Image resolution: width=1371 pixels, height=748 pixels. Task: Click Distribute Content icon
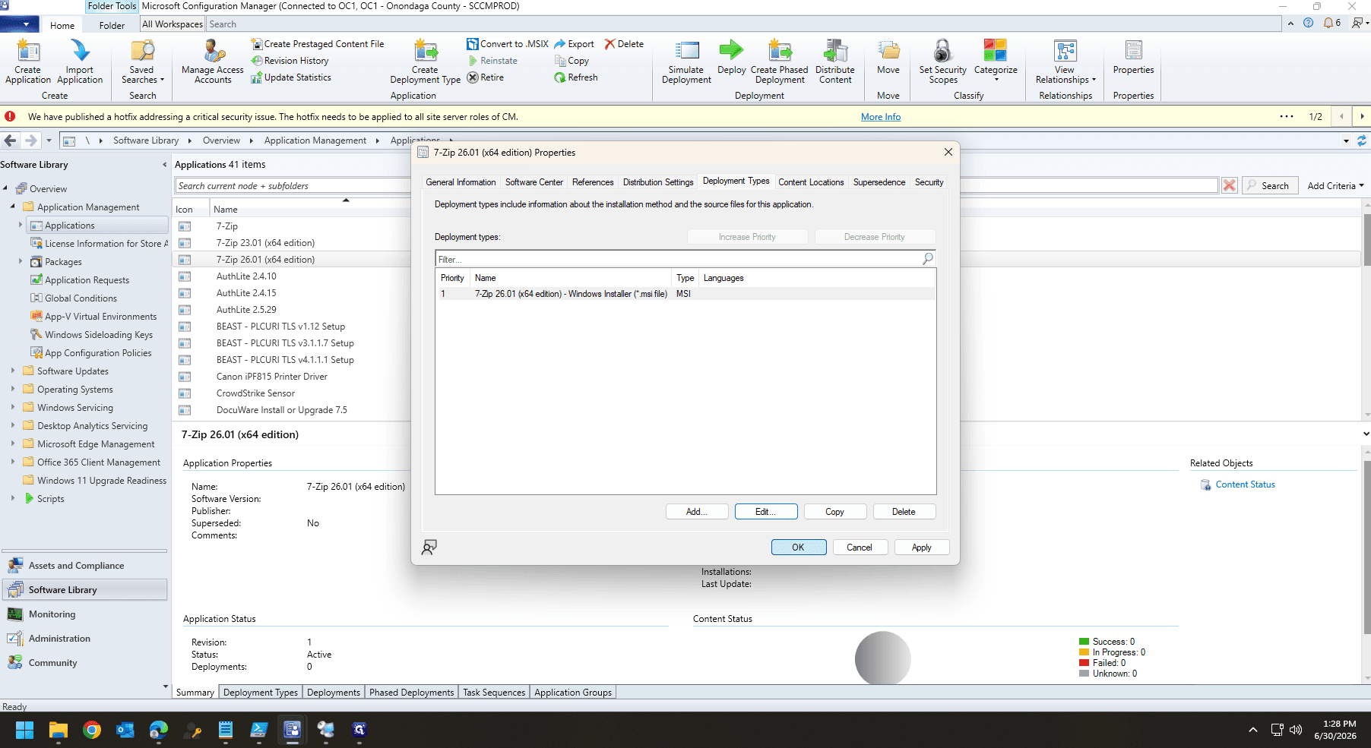pos(835,62)
